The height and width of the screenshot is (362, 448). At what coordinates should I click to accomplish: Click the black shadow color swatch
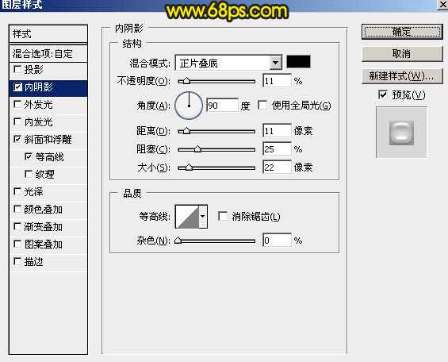[298, 62]
